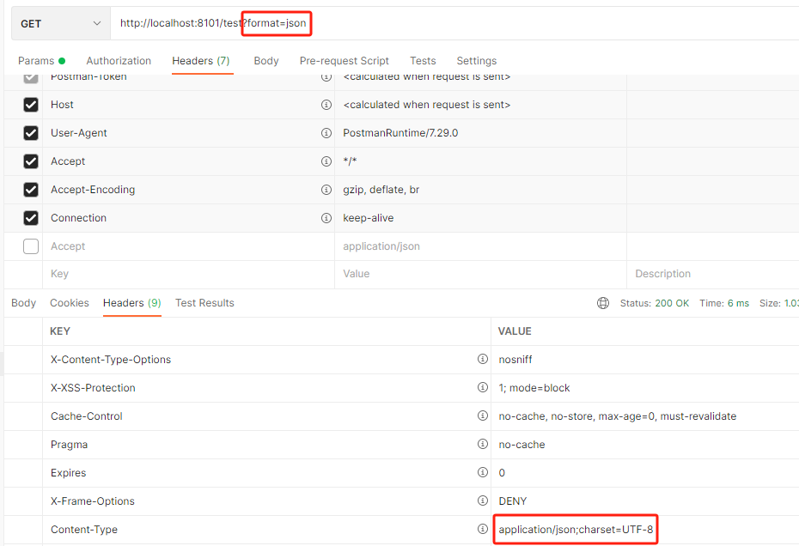The height and width of the screenshot is (546, 799).
Task: Click info icon for X-XSS-Protection
Action: pos(483,387)
